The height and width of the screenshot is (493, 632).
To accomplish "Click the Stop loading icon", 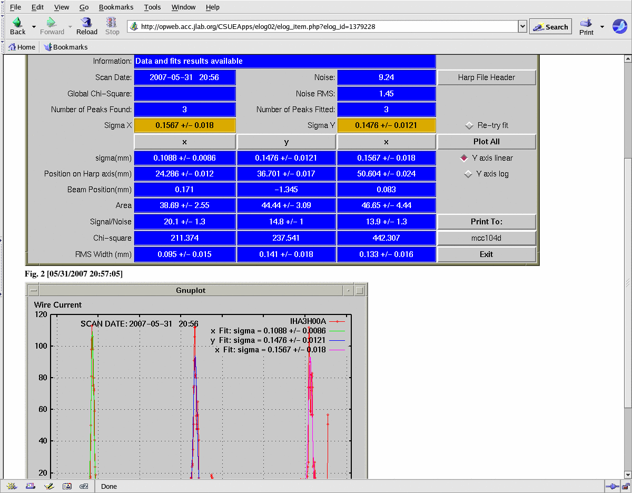I will pyautogui.click(x=112, y=22).
